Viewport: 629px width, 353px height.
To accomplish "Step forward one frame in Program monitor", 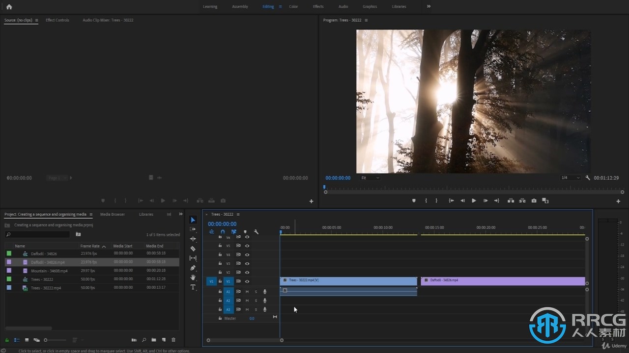I will [x=486, y=201].
